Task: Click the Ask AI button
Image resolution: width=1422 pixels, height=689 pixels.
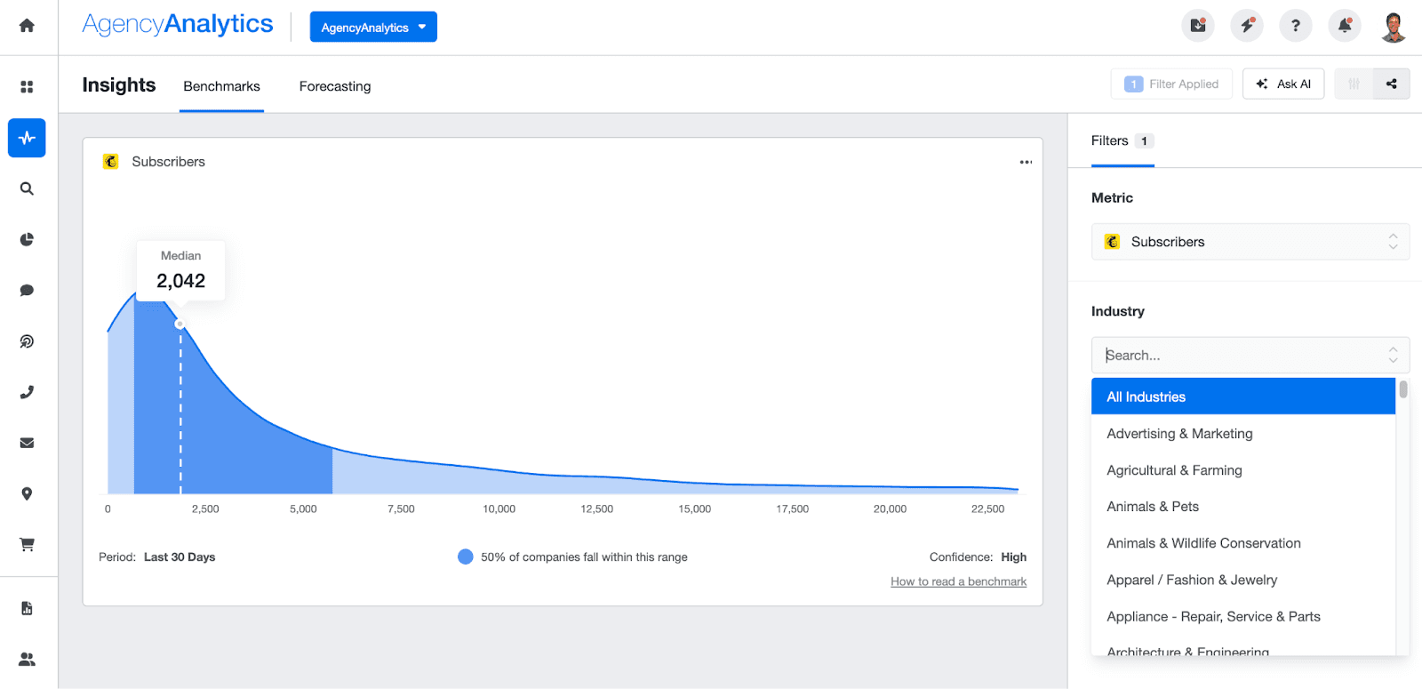Action: coord(1283,84)
